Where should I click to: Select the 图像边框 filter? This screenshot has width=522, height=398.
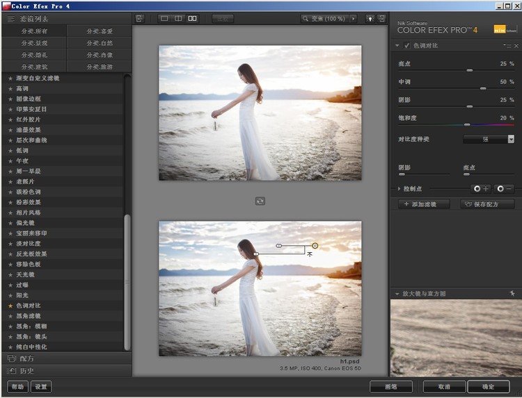tap(63, 99)
